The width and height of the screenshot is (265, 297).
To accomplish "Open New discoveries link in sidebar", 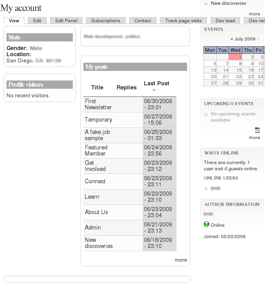I will (x=228, y=3).
